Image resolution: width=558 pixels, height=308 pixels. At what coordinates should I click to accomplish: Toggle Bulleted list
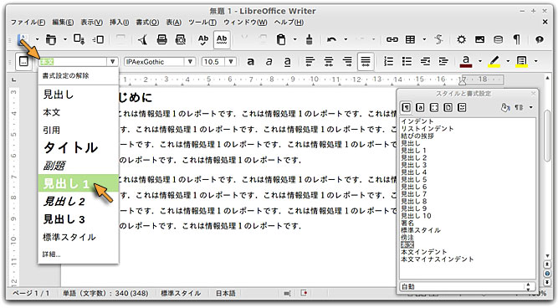click(x=407, y=62)
